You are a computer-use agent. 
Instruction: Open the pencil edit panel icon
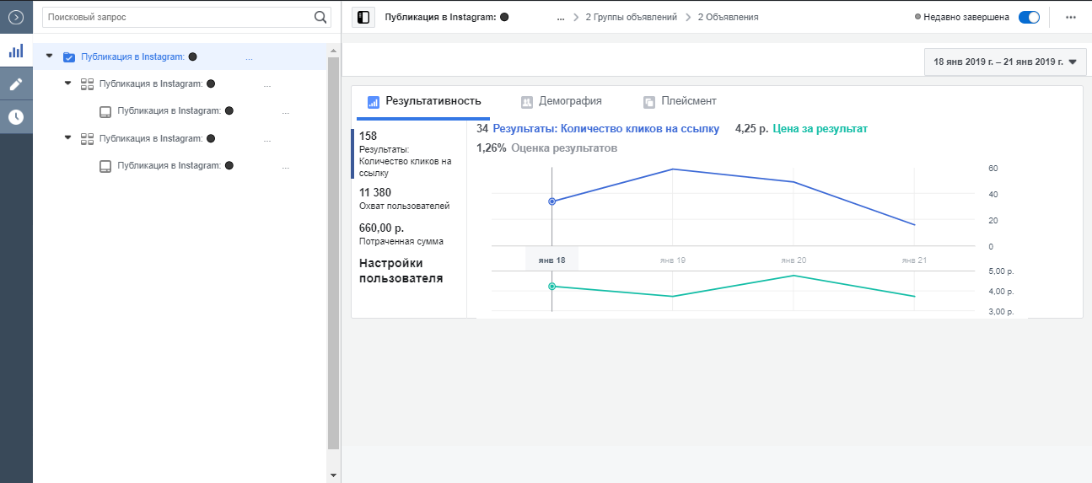point(16,84)
